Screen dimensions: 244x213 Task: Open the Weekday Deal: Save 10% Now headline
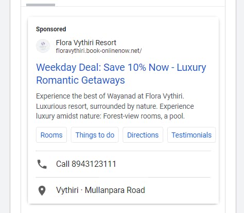pyautogui.click(x=102, y=67)
